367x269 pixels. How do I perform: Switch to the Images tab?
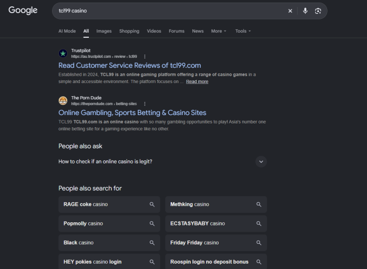tap(104, 31)
